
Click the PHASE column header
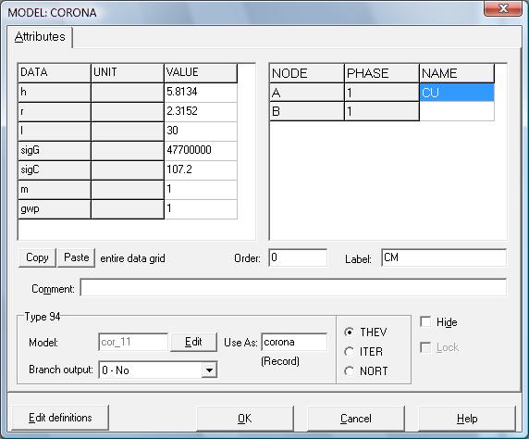(x=382, y=73)
